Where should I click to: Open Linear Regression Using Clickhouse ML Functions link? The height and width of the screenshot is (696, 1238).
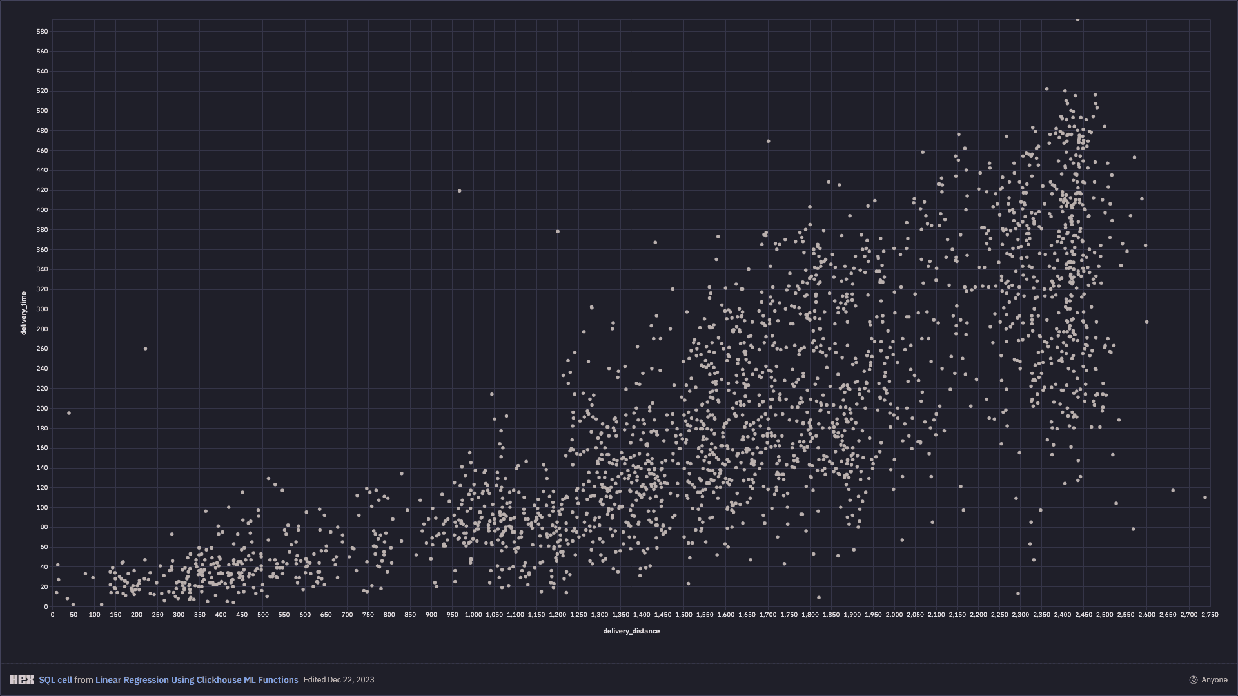197,680
